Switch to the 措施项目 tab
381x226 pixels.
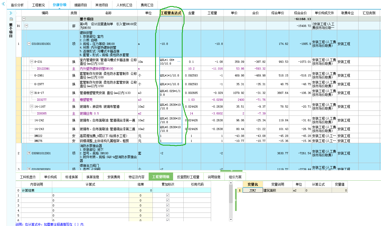click(80, 5)
